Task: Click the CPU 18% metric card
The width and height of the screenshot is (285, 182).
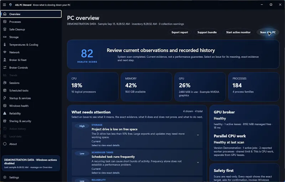Action: [x=93, y=87]
